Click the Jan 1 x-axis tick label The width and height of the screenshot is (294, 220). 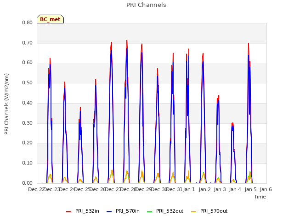[x=189, y=189]
